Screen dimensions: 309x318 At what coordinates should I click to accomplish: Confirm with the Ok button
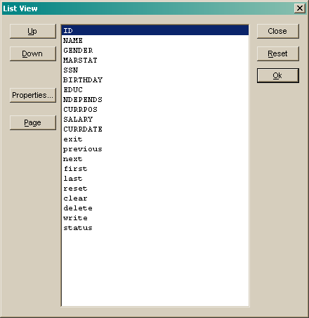278,75
